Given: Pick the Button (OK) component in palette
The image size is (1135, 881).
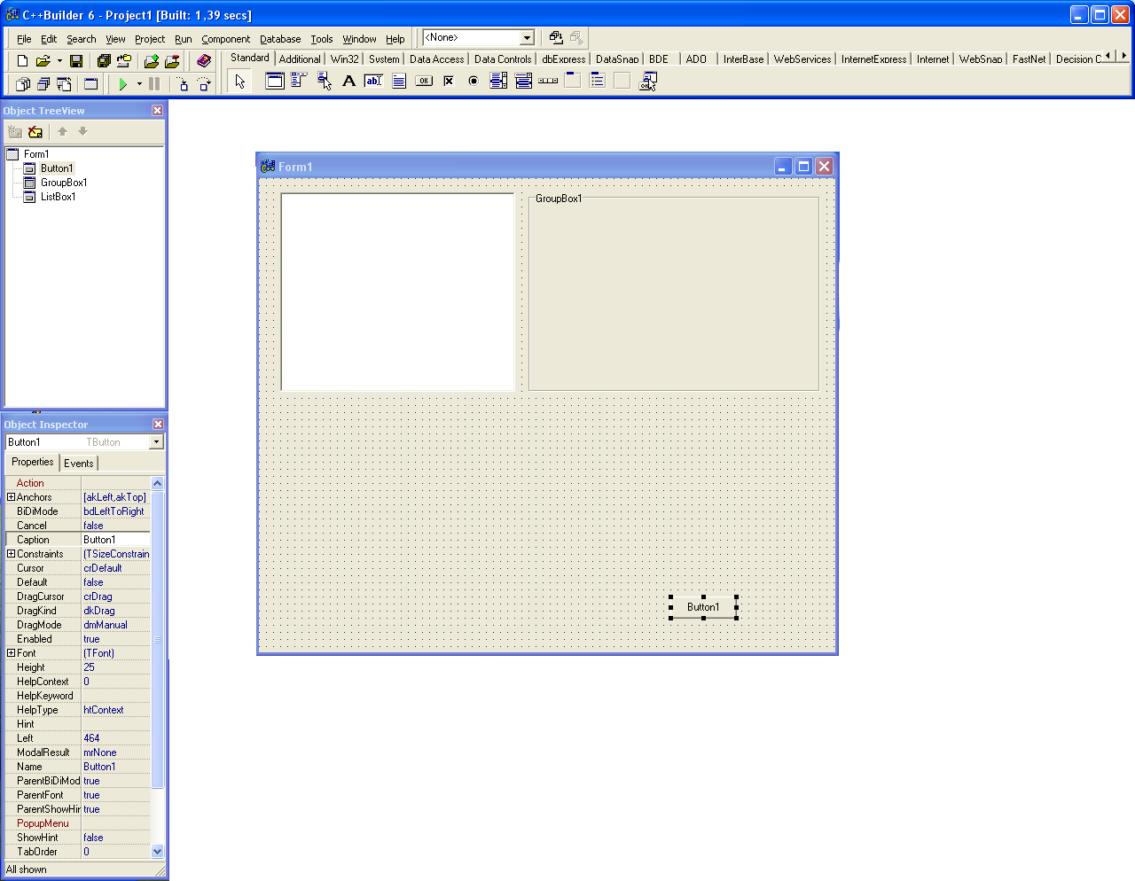Looking at the screenshot, I should pos(424,81).
